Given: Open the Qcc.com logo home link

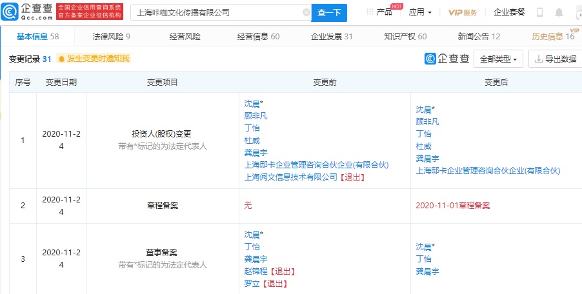Looking at the screenshot, I should tap(26, 12).
